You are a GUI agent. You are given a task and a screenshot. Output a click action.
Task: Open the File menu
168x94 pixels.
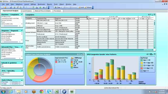[3, 4]
